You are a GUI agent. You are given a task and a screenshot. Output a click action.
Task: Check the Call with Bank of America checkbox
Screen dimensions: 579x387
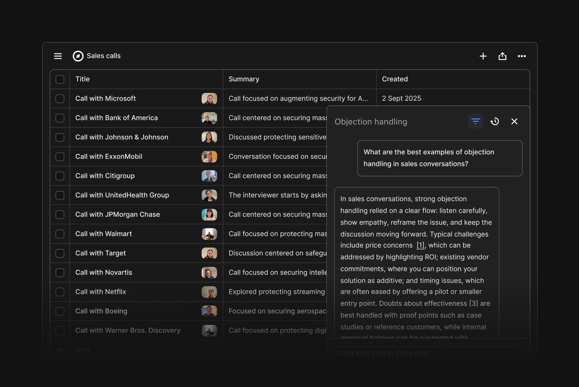(x=60, y=118)
